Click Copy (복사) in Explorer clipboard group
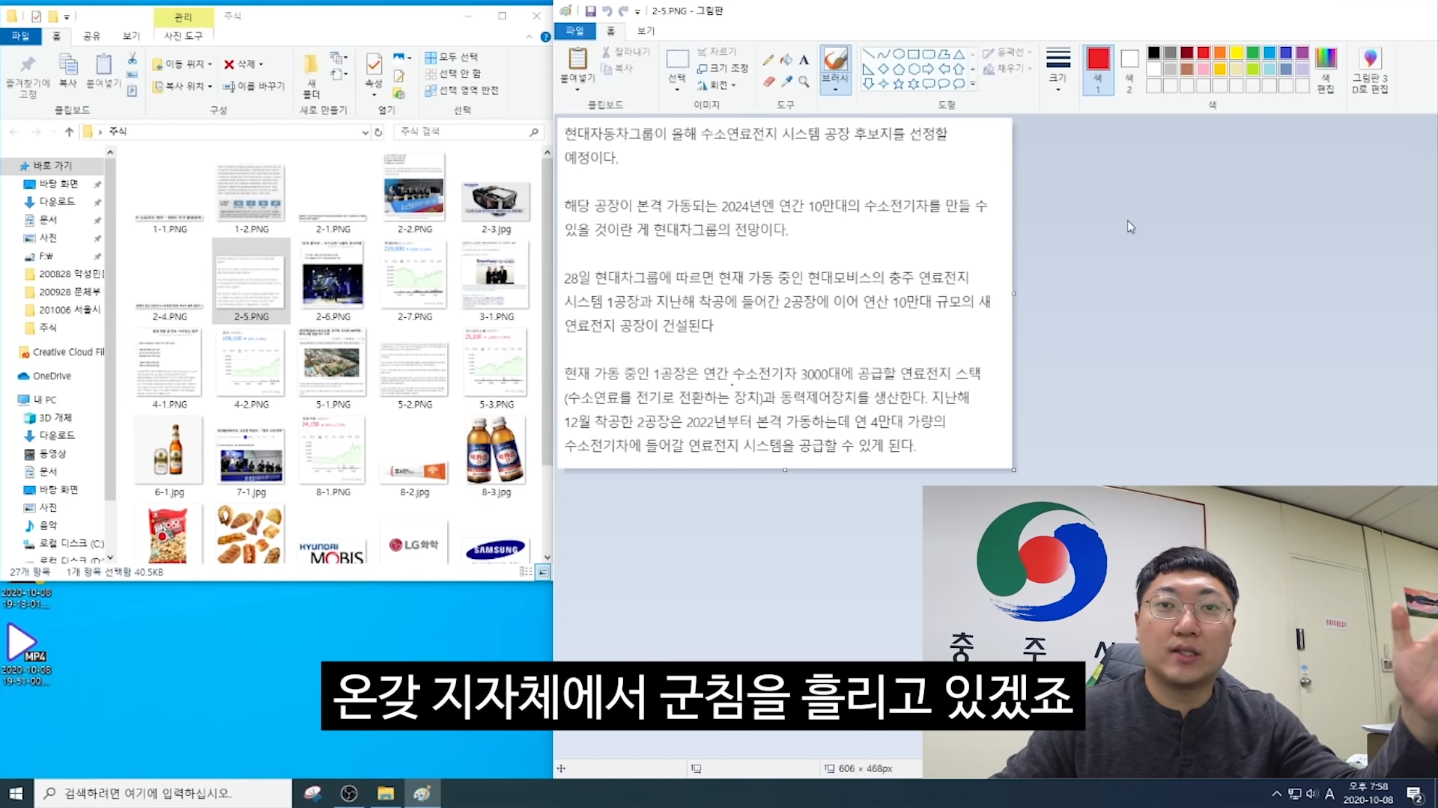The image size is (1438, 808). 68,71
